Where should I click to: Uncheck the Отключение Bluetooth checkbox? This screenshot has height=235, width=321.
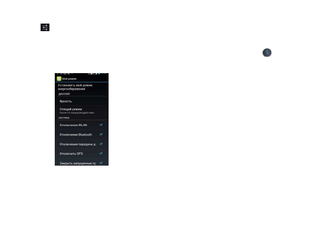101,134
